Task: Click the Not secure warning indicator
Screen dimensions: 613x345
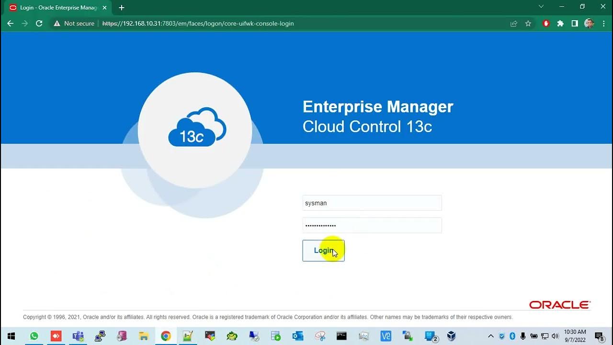Action: point(74,23)
